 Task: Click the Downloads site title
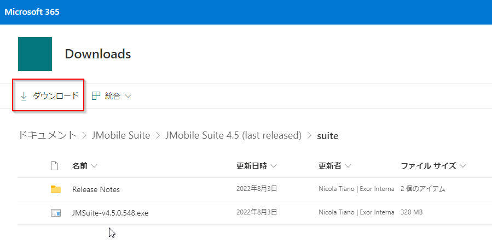click(97, 54)
